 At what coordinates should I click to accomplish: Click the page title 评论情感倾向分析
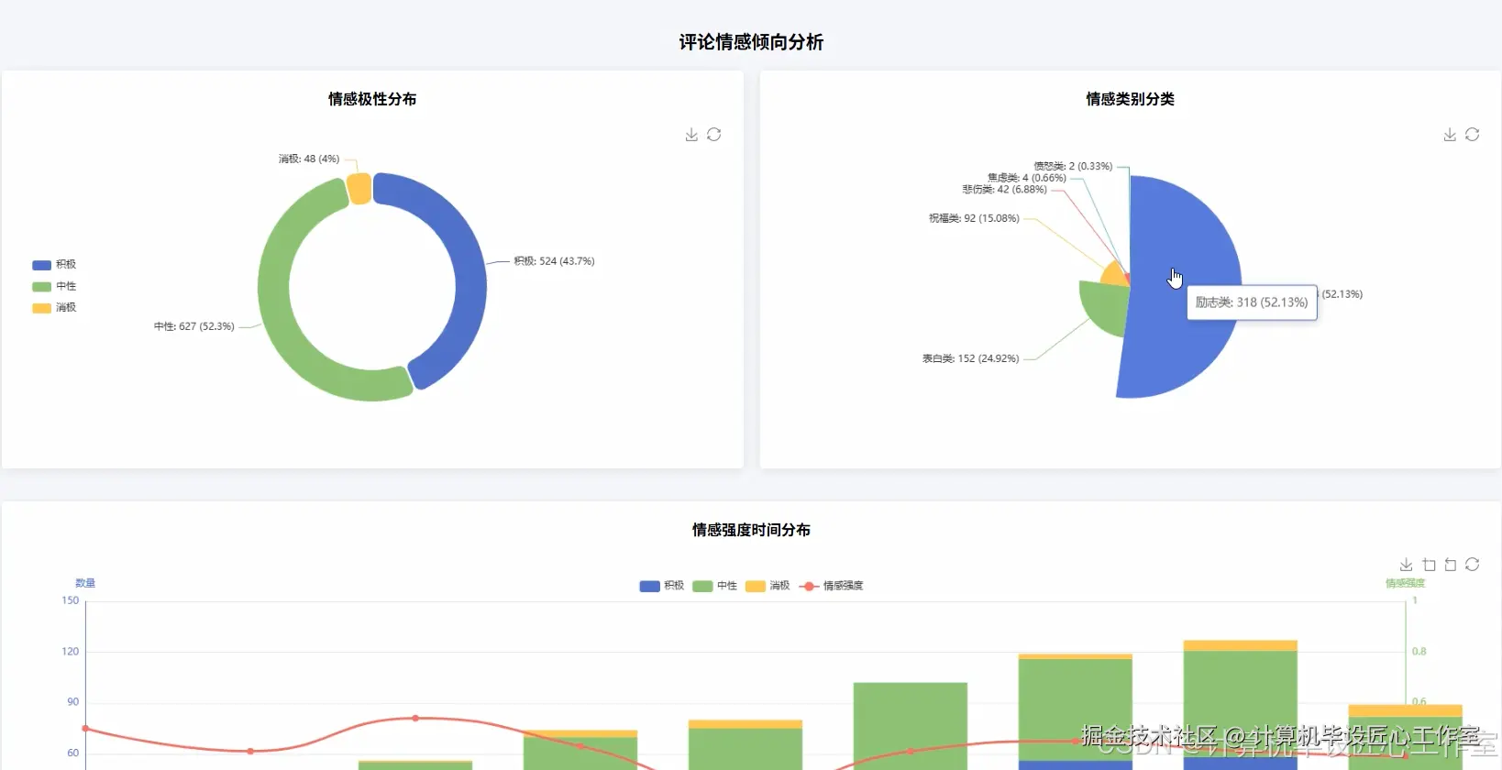(751, 42)
